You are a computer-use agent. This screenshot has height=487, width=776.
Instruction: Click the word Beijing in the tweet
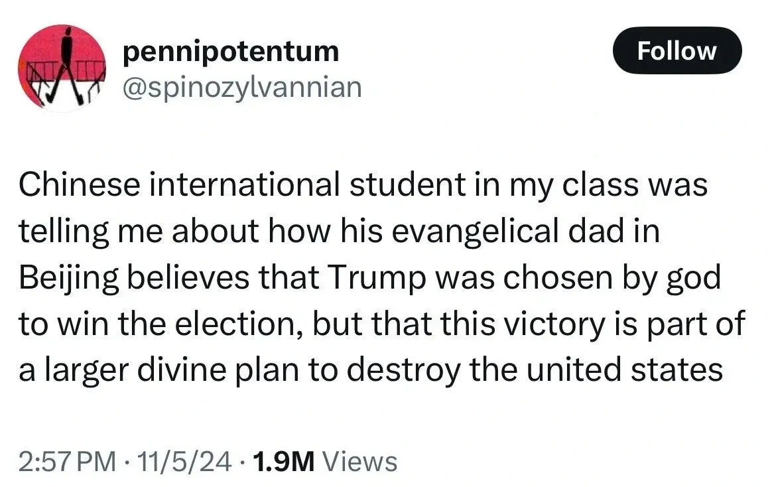coord(68,279)
